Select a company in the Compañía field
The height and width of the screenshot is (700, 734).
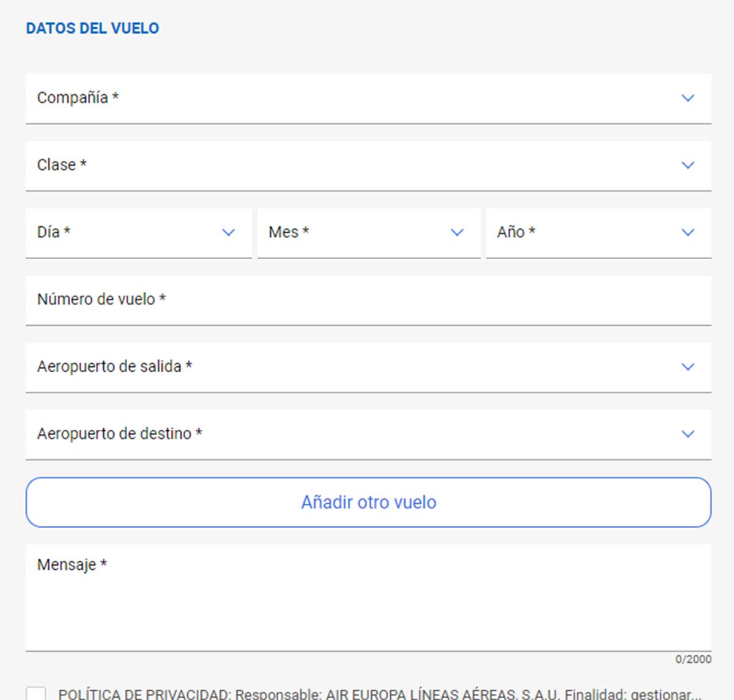click(x=367, y=98)
